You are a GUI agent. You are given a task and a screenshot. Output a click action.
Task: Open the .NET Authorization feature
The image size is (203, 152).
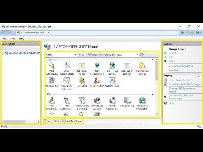(x=52, y=69)
